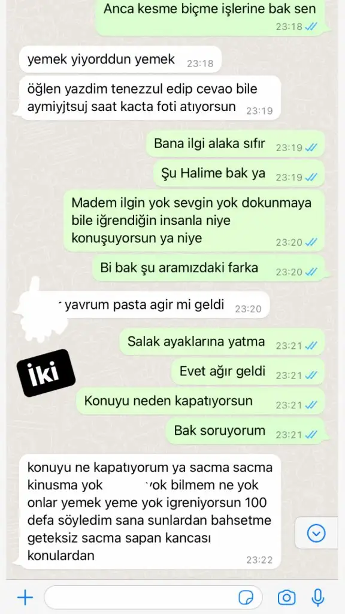Tap the last message "konuyu ne kapatıyorum"
This screenshot has height=614, width=345.
tap(149, 511)
